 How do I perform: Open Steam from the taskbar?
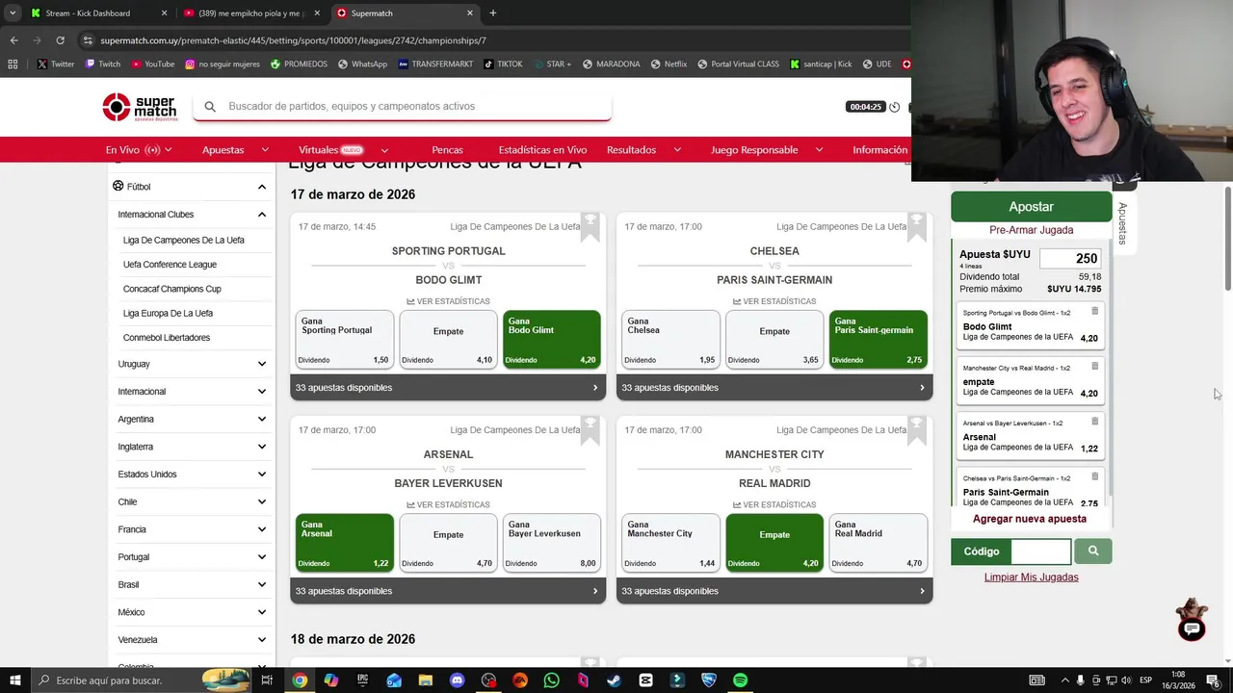614,680
